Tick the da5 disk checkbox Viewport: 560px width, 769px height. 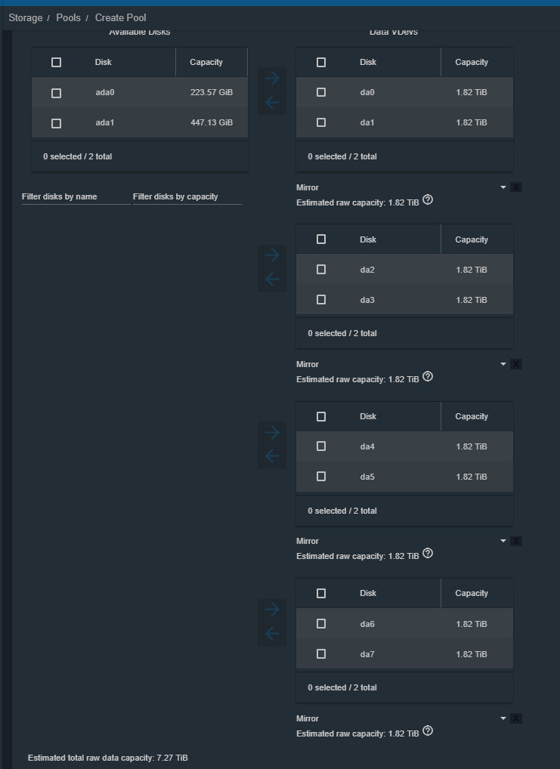click(x=321, y=476)
